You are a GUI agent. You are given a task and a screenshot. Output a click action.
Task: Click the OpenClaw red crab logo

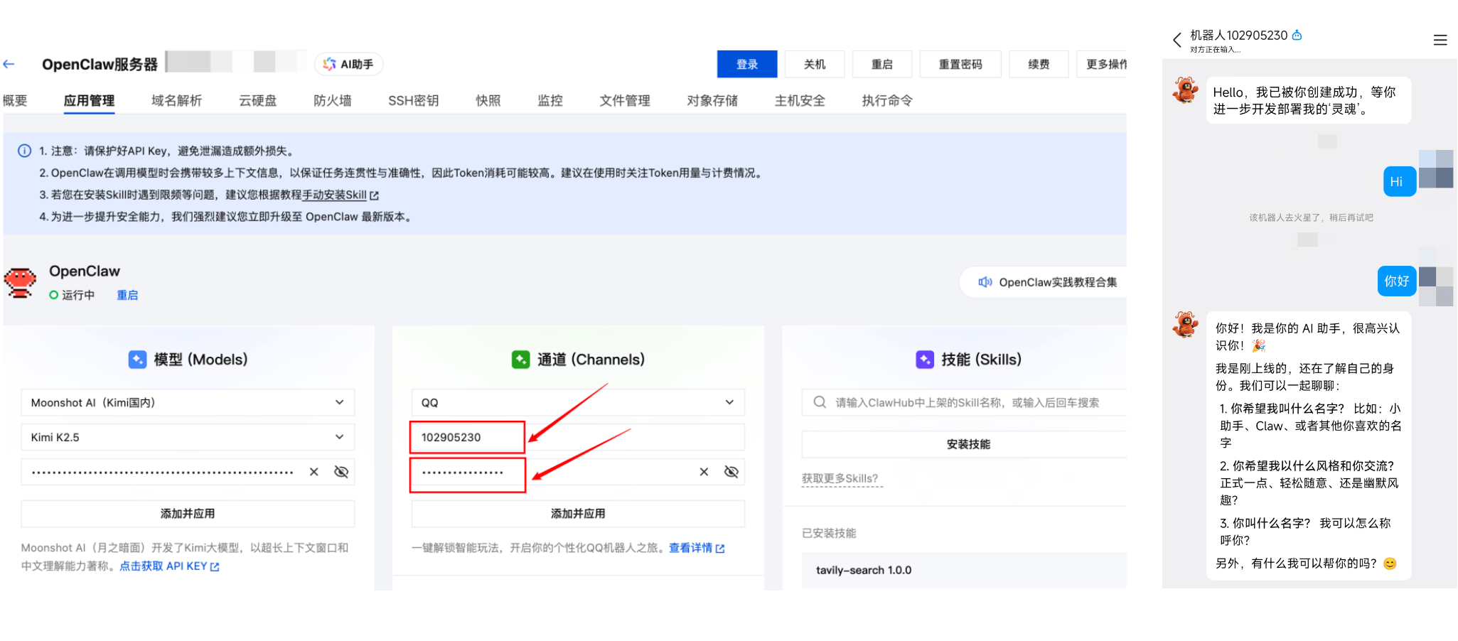20,282
